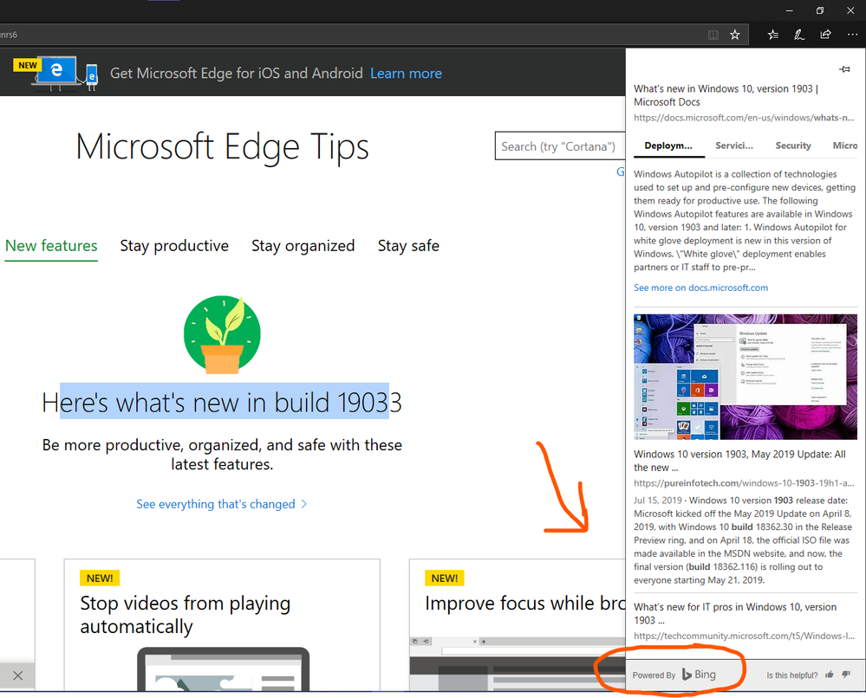Viewport: 866px width, 698px height.
Task: Open What's new in Windows 10 1903 result
Action: click(x=726, y=95)
